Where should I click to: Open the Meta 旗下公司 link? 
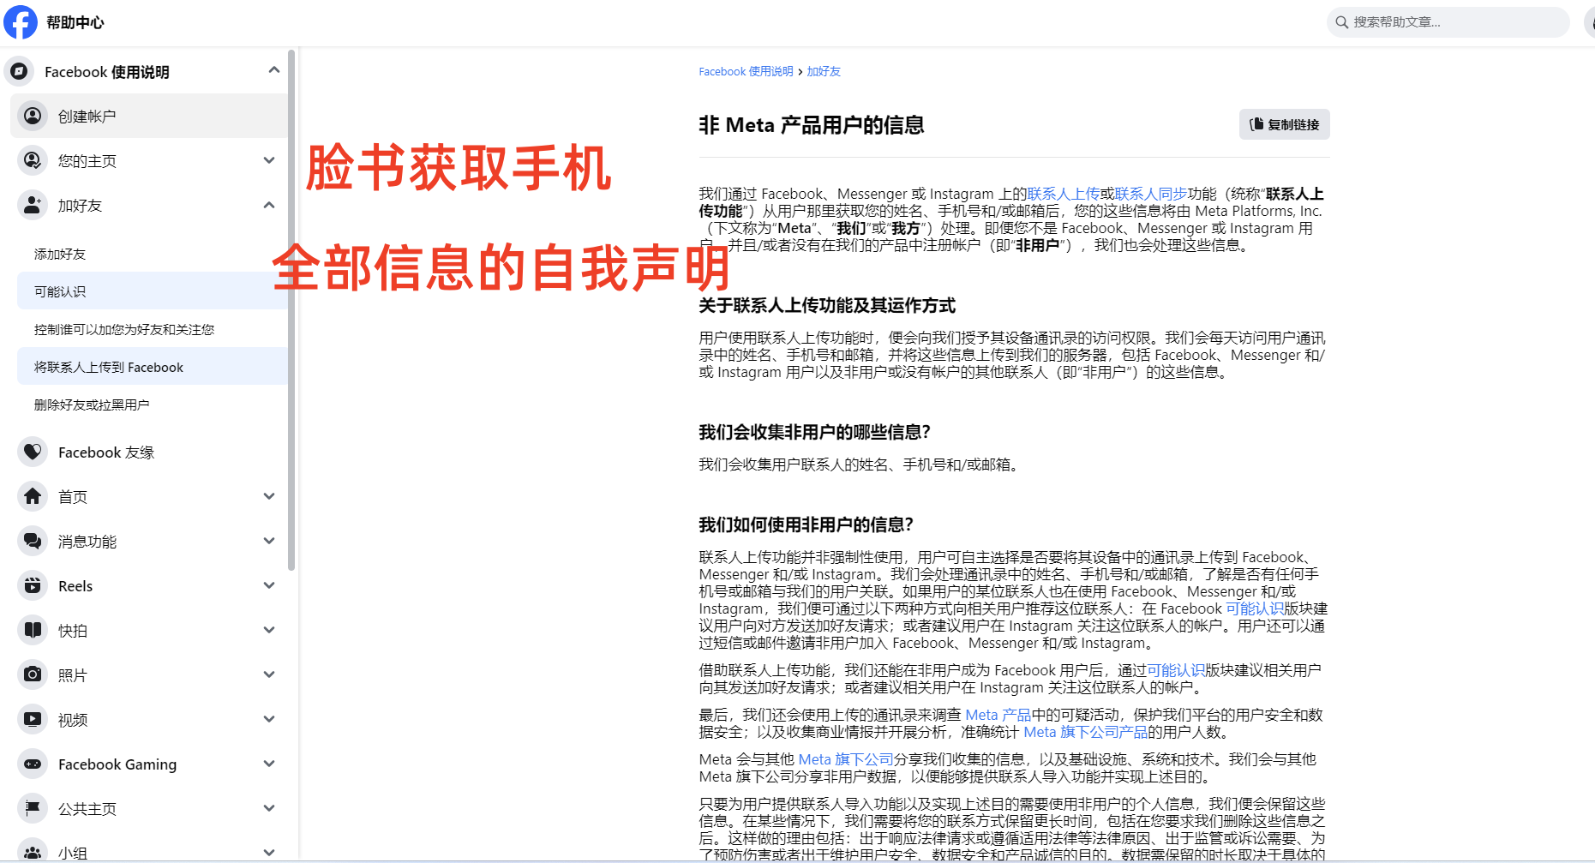(846, 759)
